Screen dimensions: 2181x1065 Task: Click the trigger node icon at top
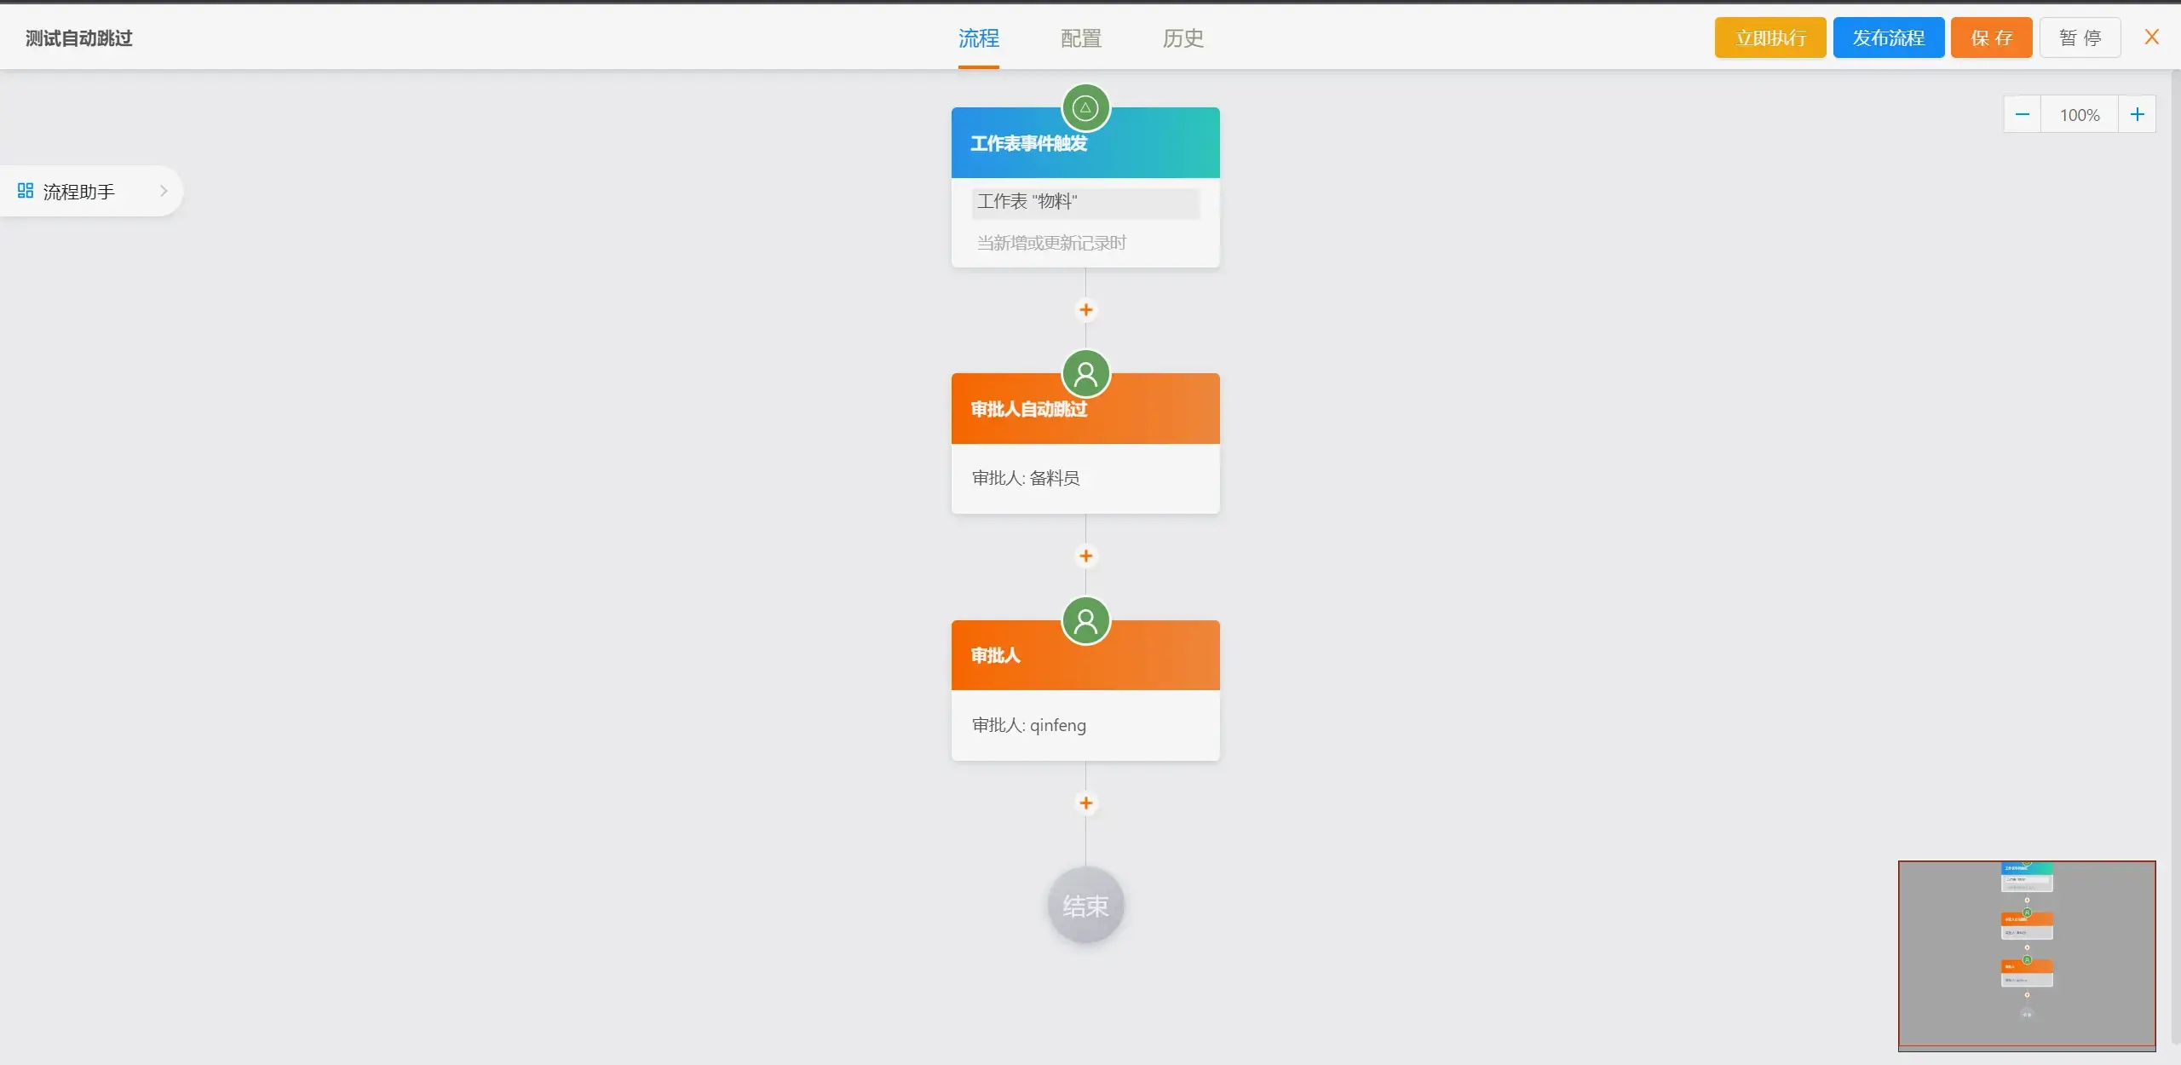pyautogui.click(x=1085, y=107)
